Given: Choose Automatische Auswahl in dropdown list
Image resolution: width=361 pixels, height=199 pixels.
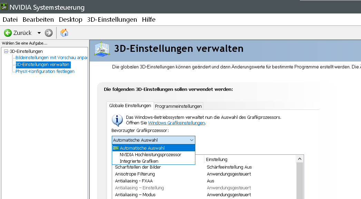Looking at the screenshot, I should point(154,148).
